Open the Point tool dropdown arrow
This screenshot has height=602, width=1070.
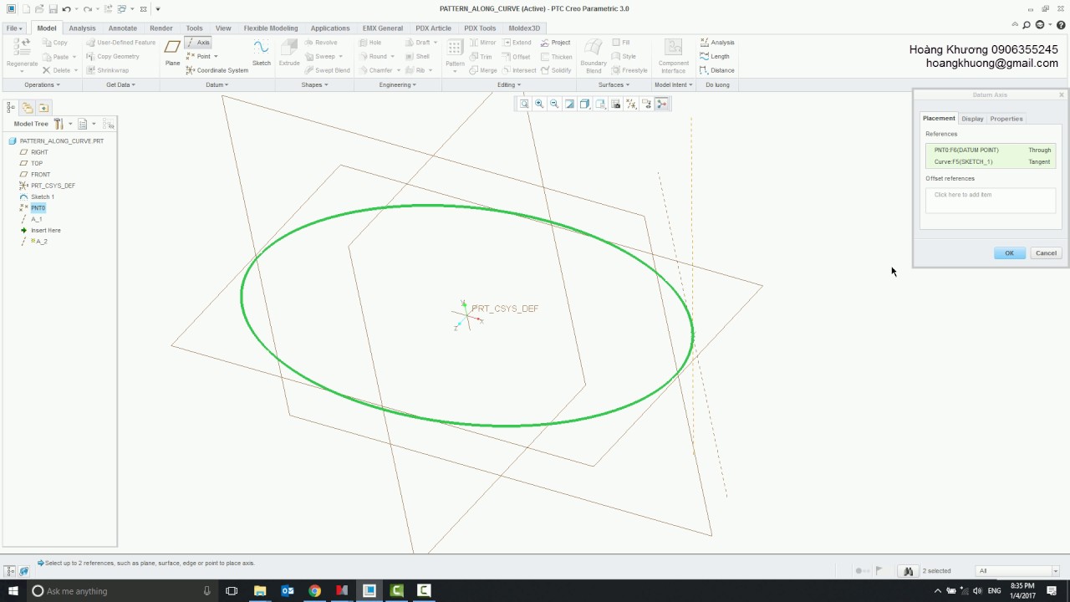tap(216, 57)
